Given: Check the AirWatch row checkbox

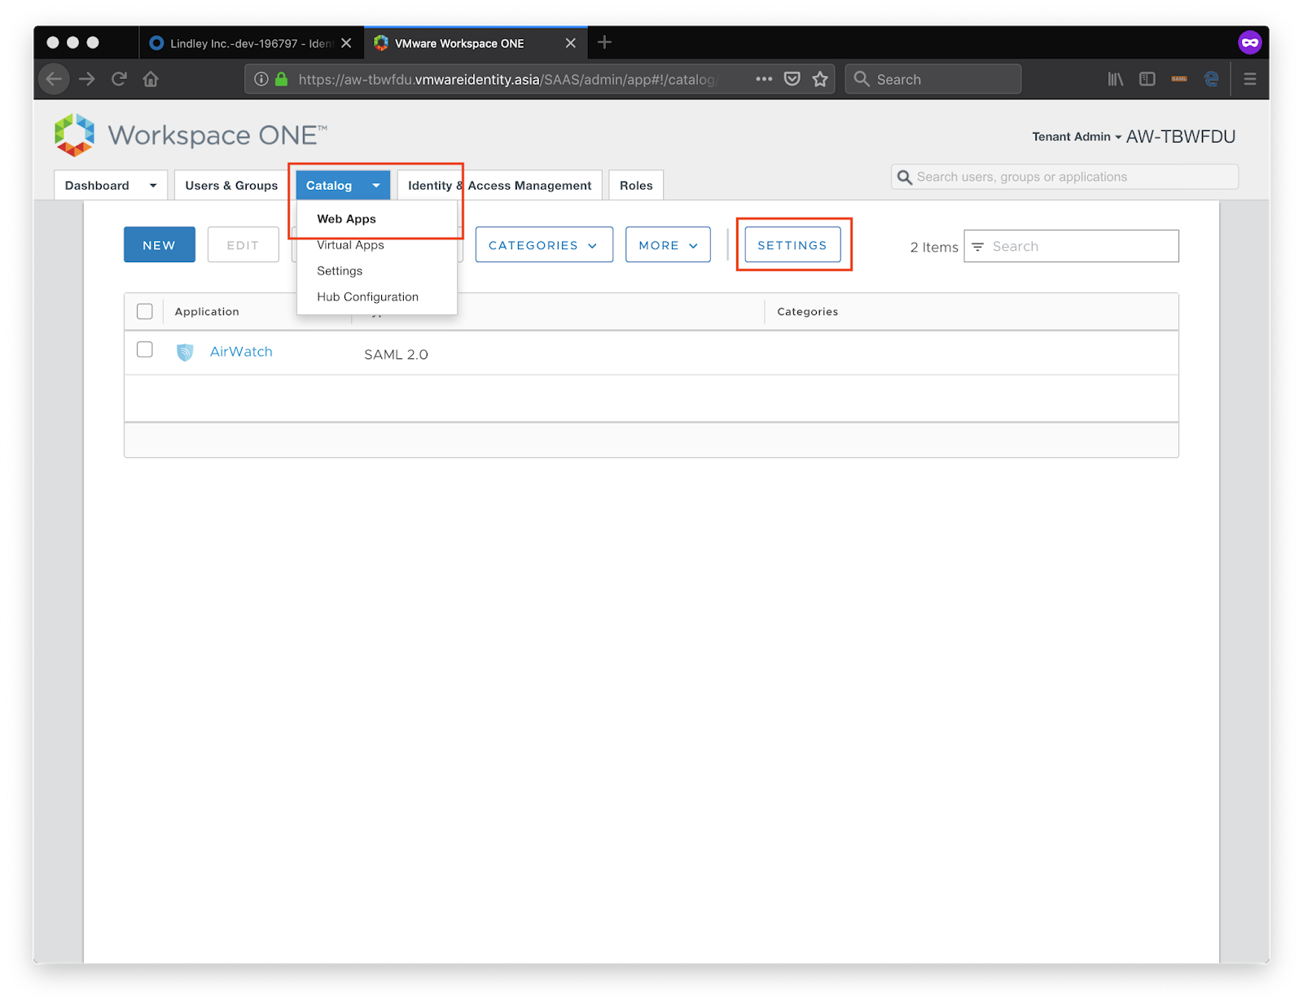Looking at the screenshot, I should click(145, 349).
